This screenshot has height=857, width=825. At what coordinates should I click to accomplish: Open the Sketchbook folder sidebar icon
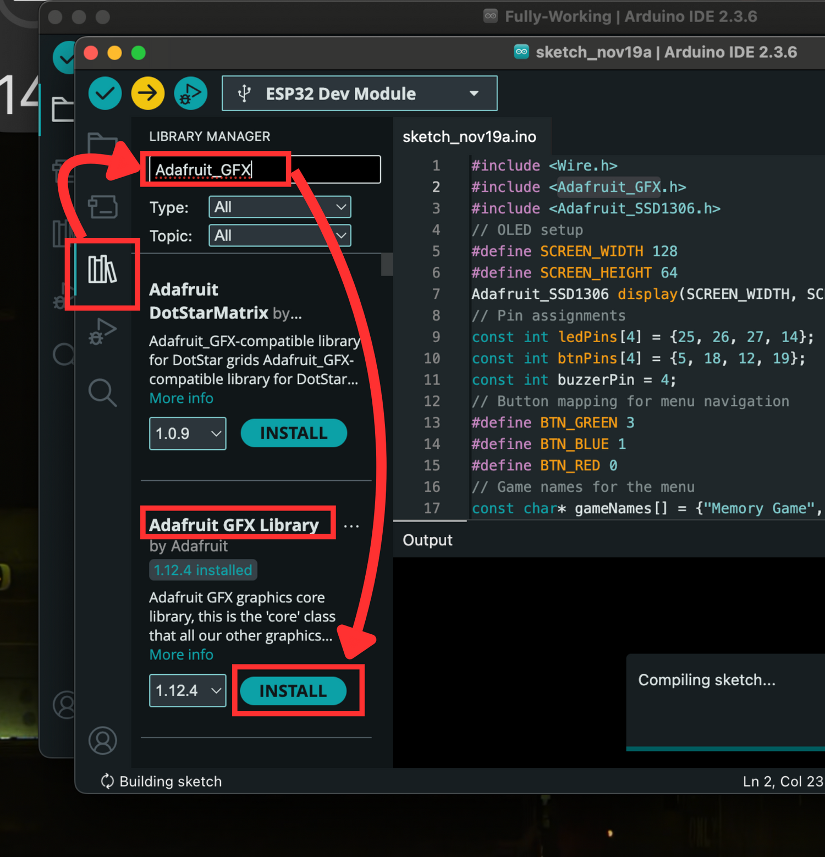pos(102,144)
